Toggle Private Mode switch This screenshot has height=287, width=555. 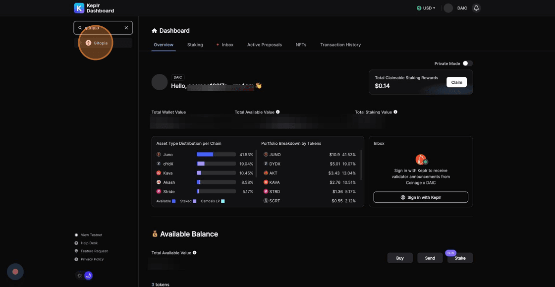click(x=467, y=63)
